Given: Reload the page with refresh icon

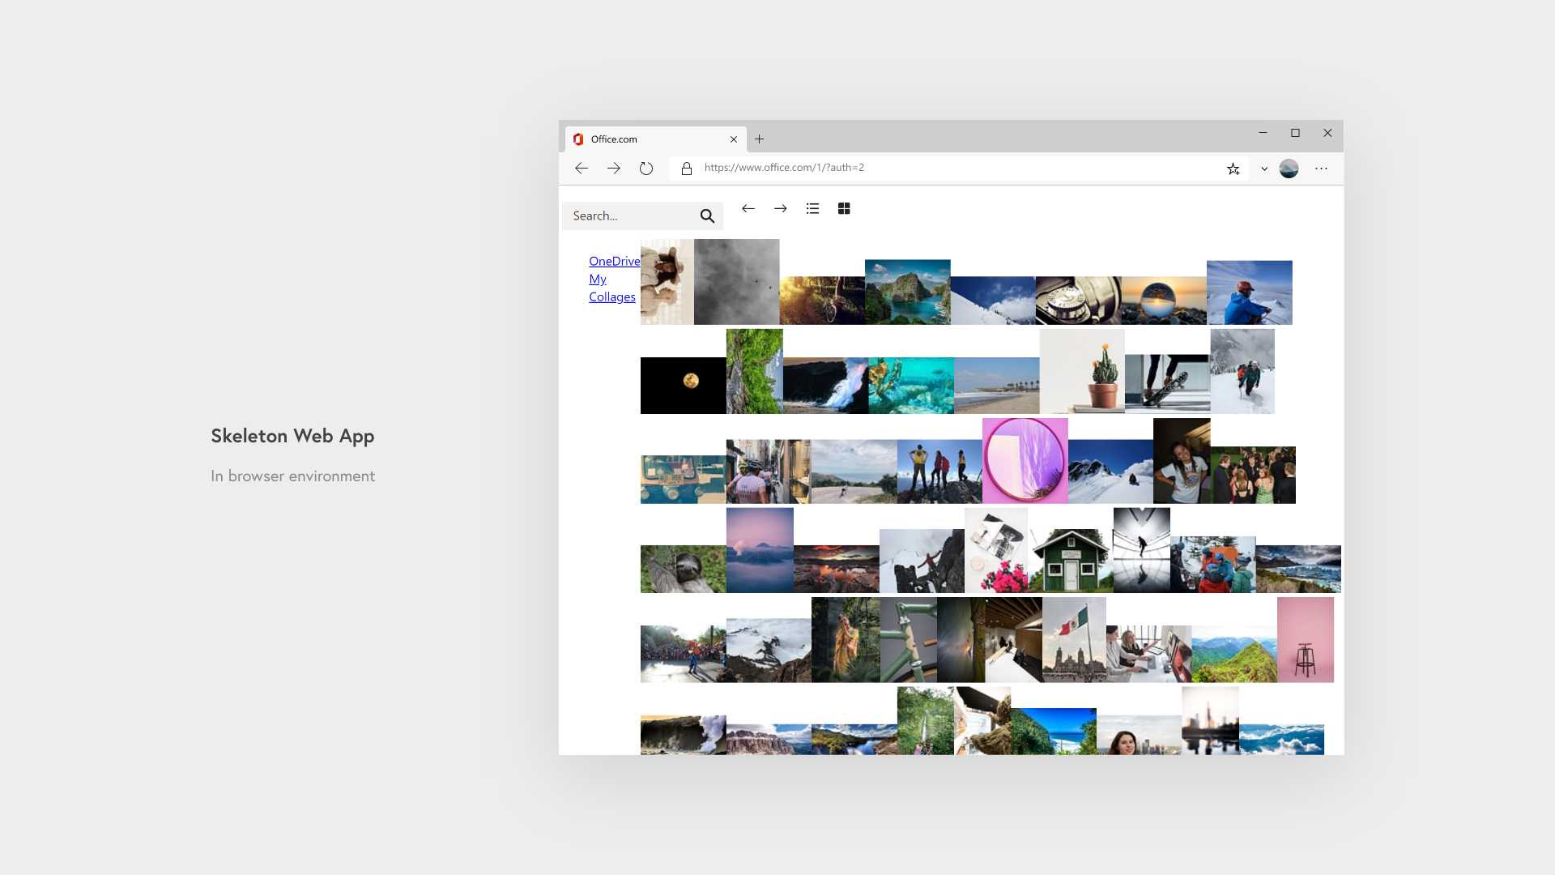Looking at the screenshot, I should (646, 169).
